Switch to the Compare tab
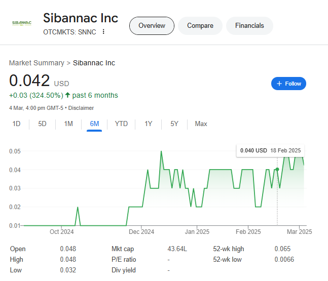The height and width of the screenshot is (281, 328). pyautogui.click(x=200, y=26)
